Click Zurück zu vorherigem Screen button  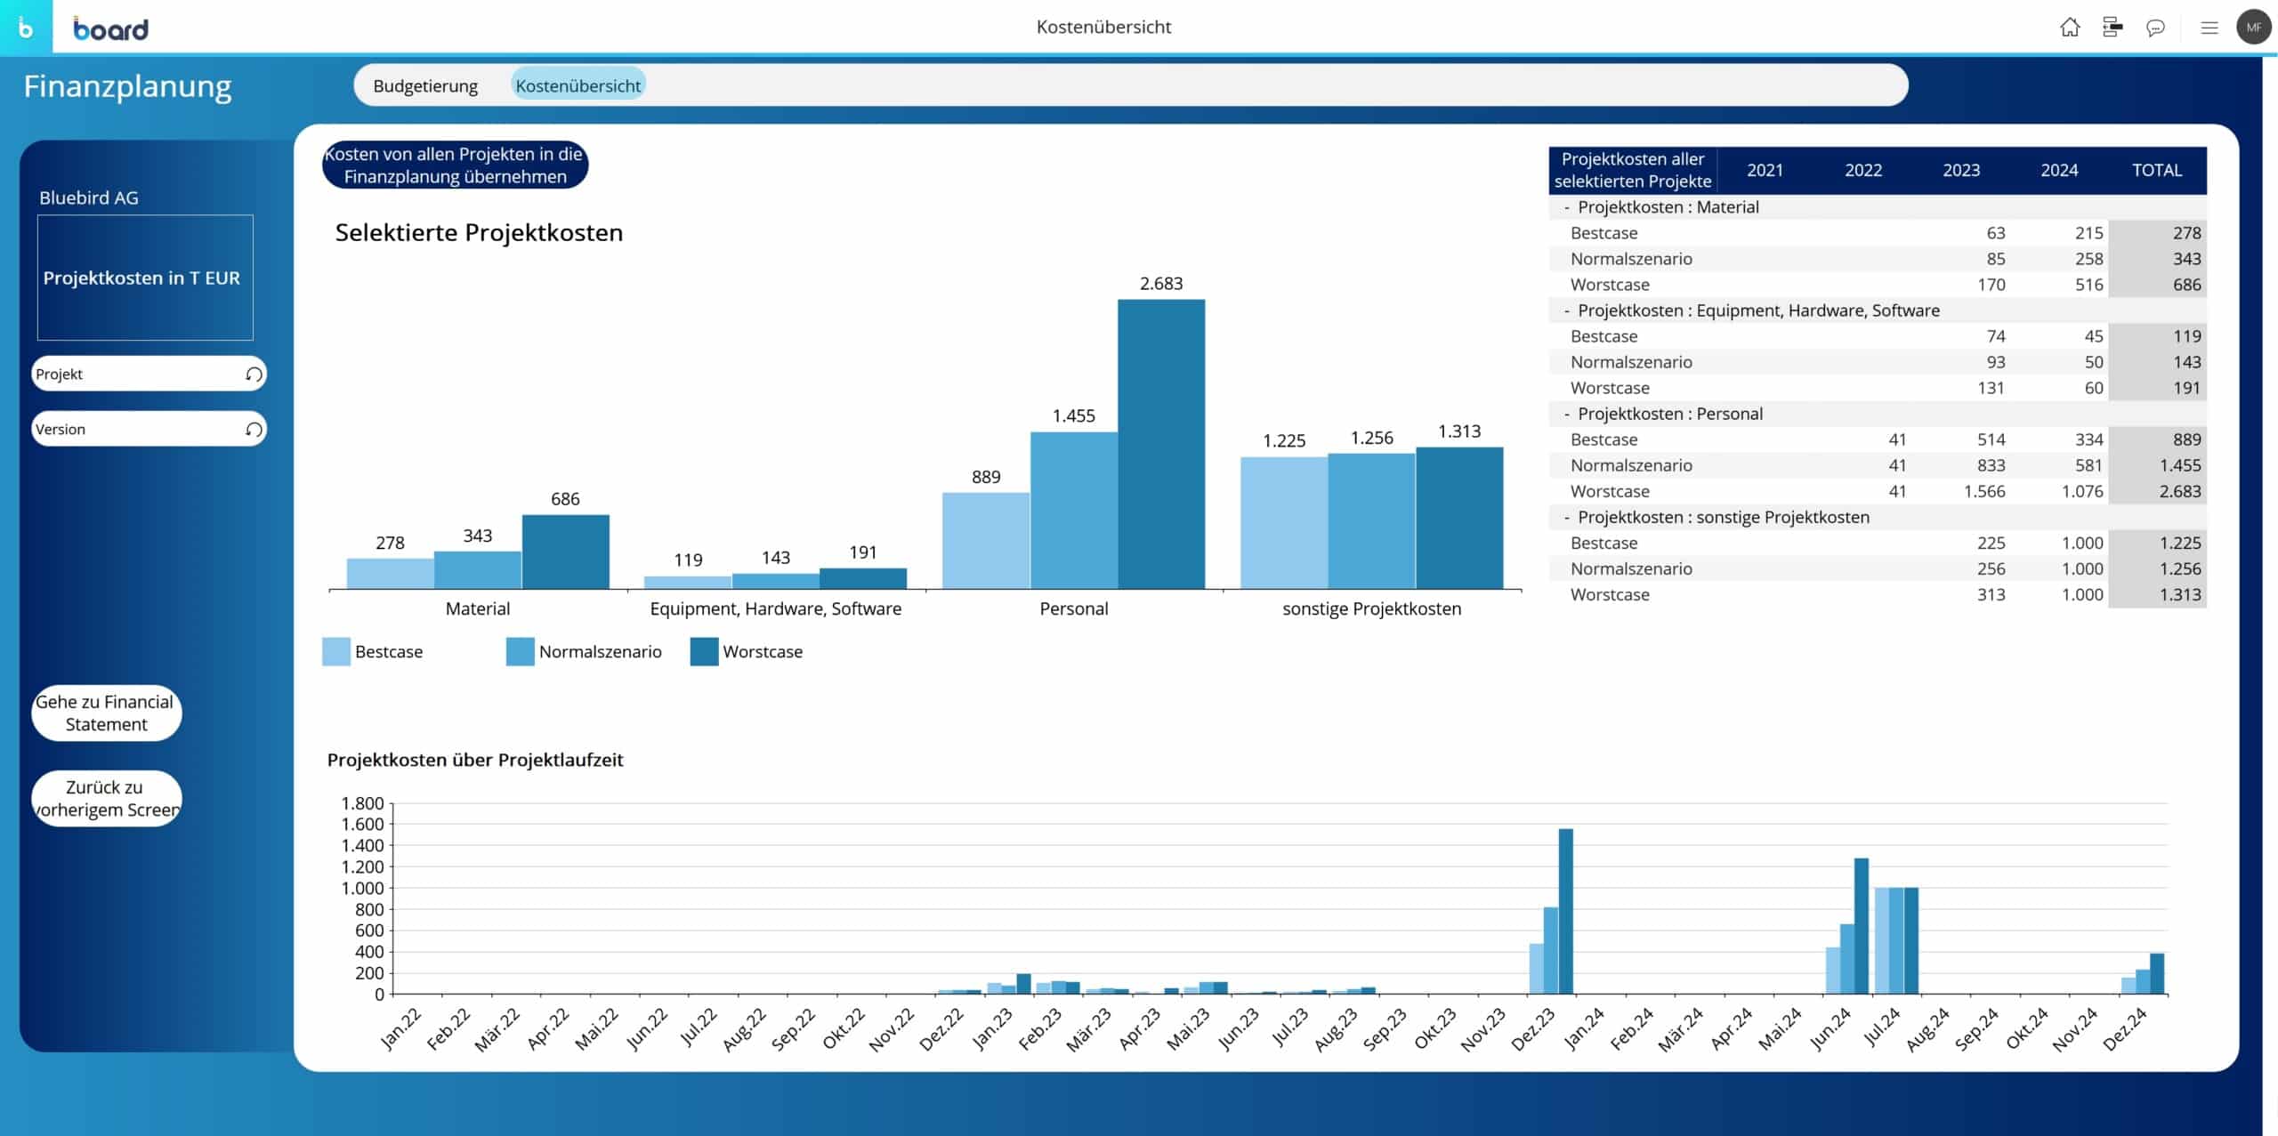(x=106, y=798)
